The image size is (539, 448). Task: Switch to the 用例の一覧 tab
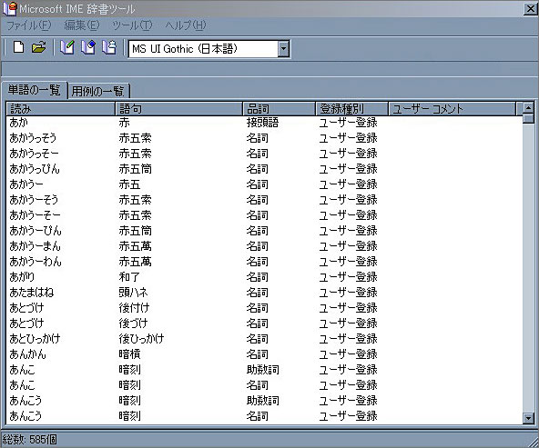click(x=98, y=91)
